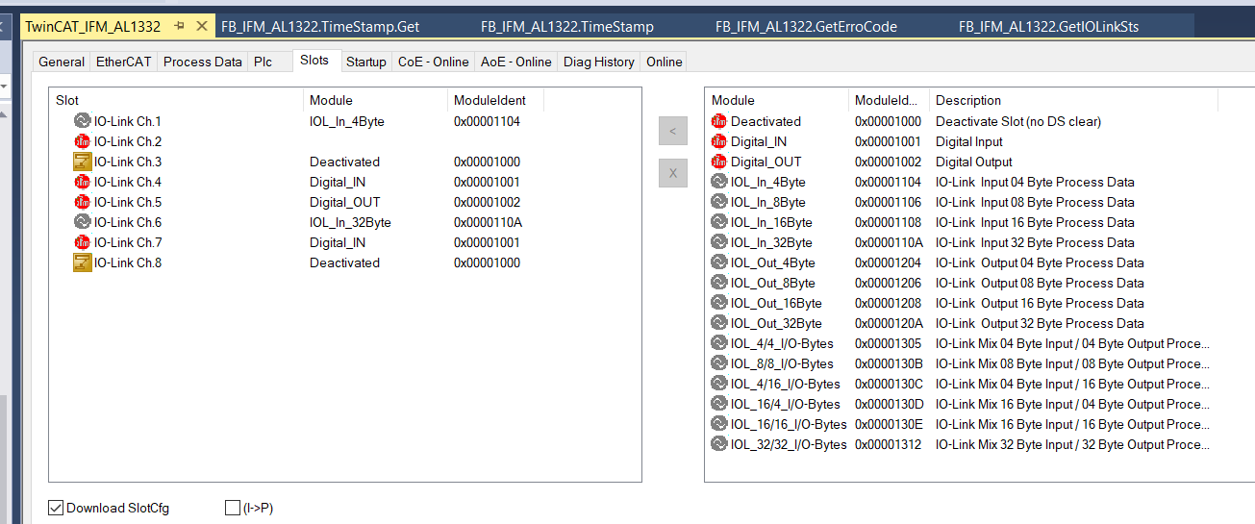Click the IOL_Out_8Byte module icon

[x=719, y=283]
